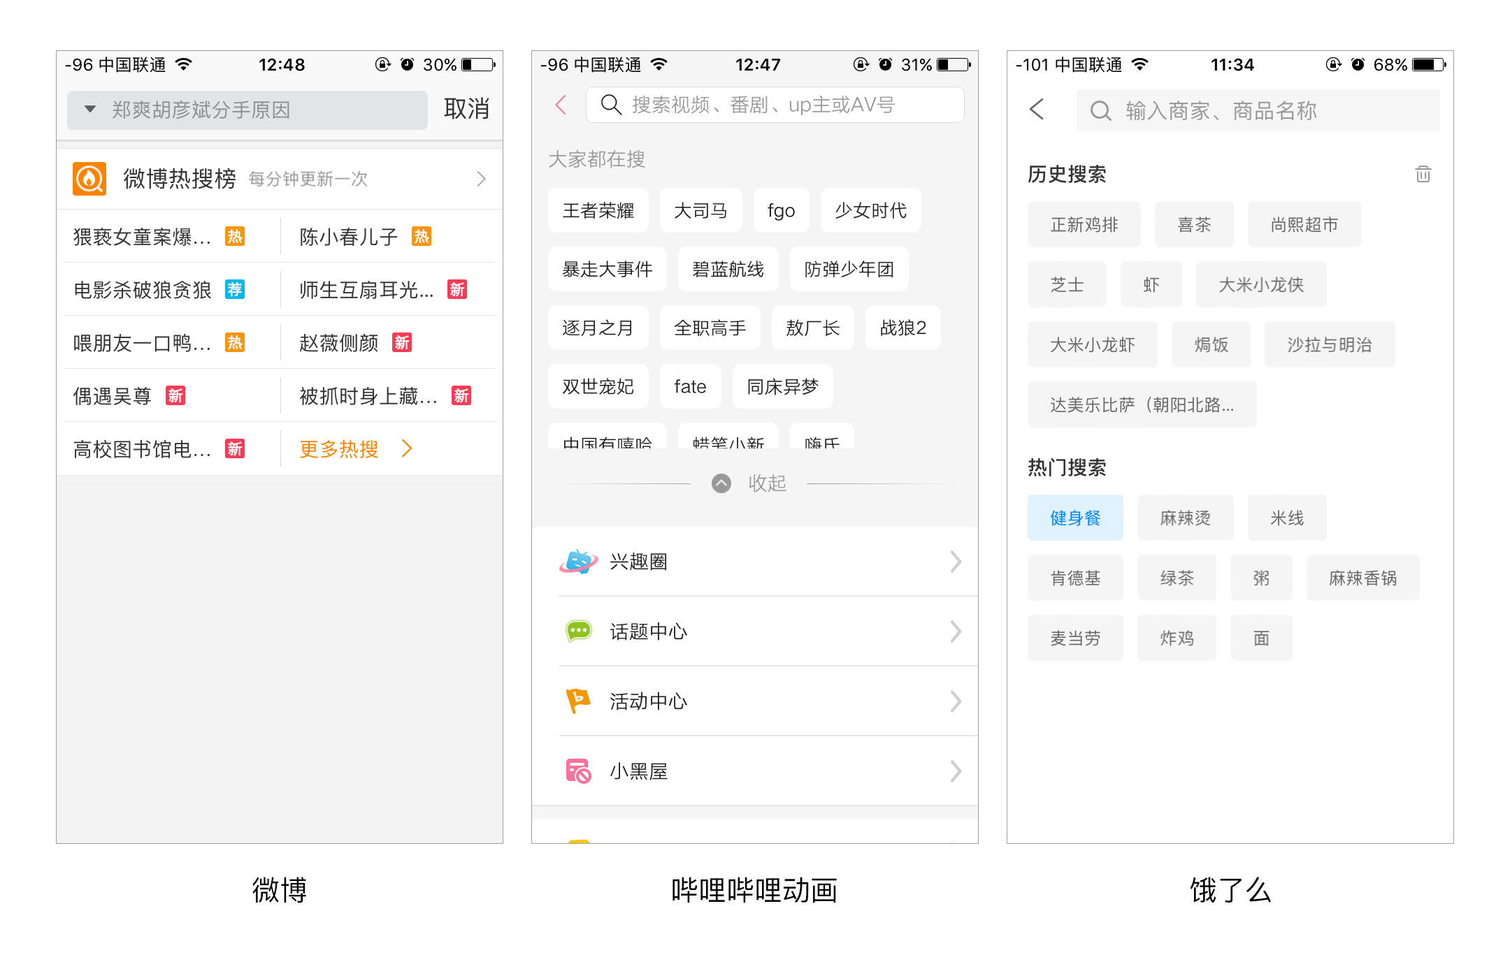Tap the 新 badge beside 偶遇吴尊
Viewport: 1510px width, 964px height.
pos(175,395)
